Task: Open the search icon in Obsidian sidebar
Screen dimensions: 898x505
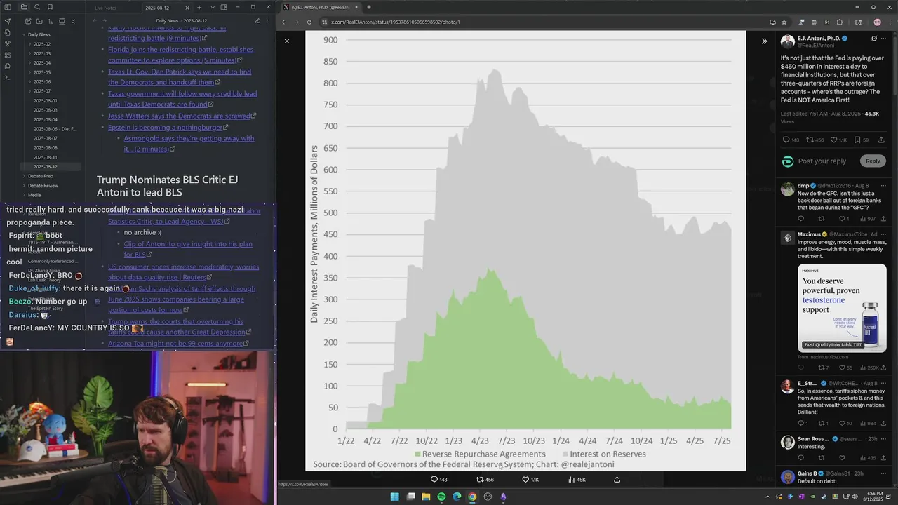Action: (37, 7)
